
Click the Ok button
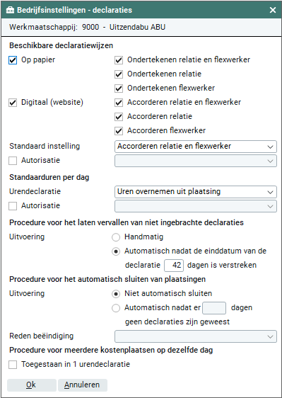click(31, 385)
